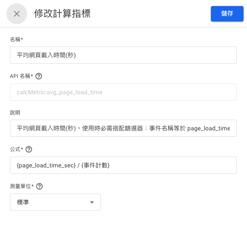The height and width of the screenshot is (250, 247).
Task: Click the 說明 field label
Action: [x=15, y=113]
